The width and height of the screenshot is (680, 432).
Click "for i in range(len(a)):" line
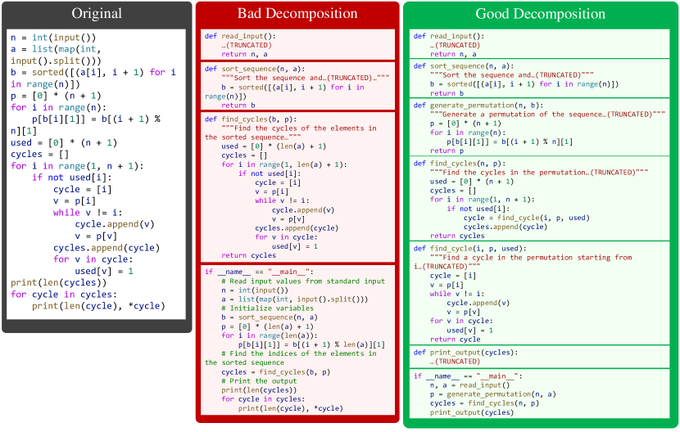pyautogui.click(x=270, y=335)
